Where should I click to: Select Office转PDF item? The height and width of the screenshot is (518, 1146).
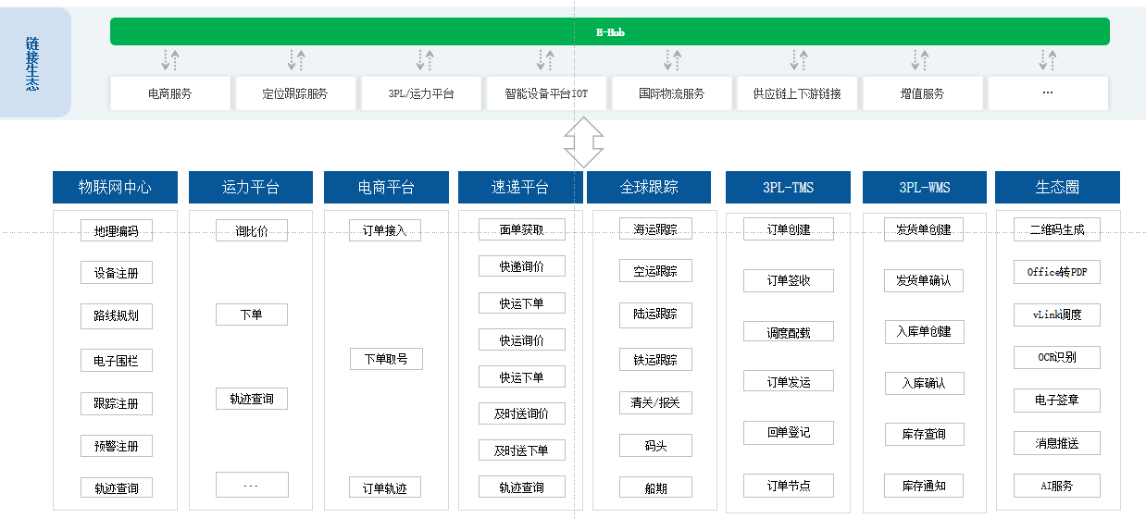(1056, 272)
